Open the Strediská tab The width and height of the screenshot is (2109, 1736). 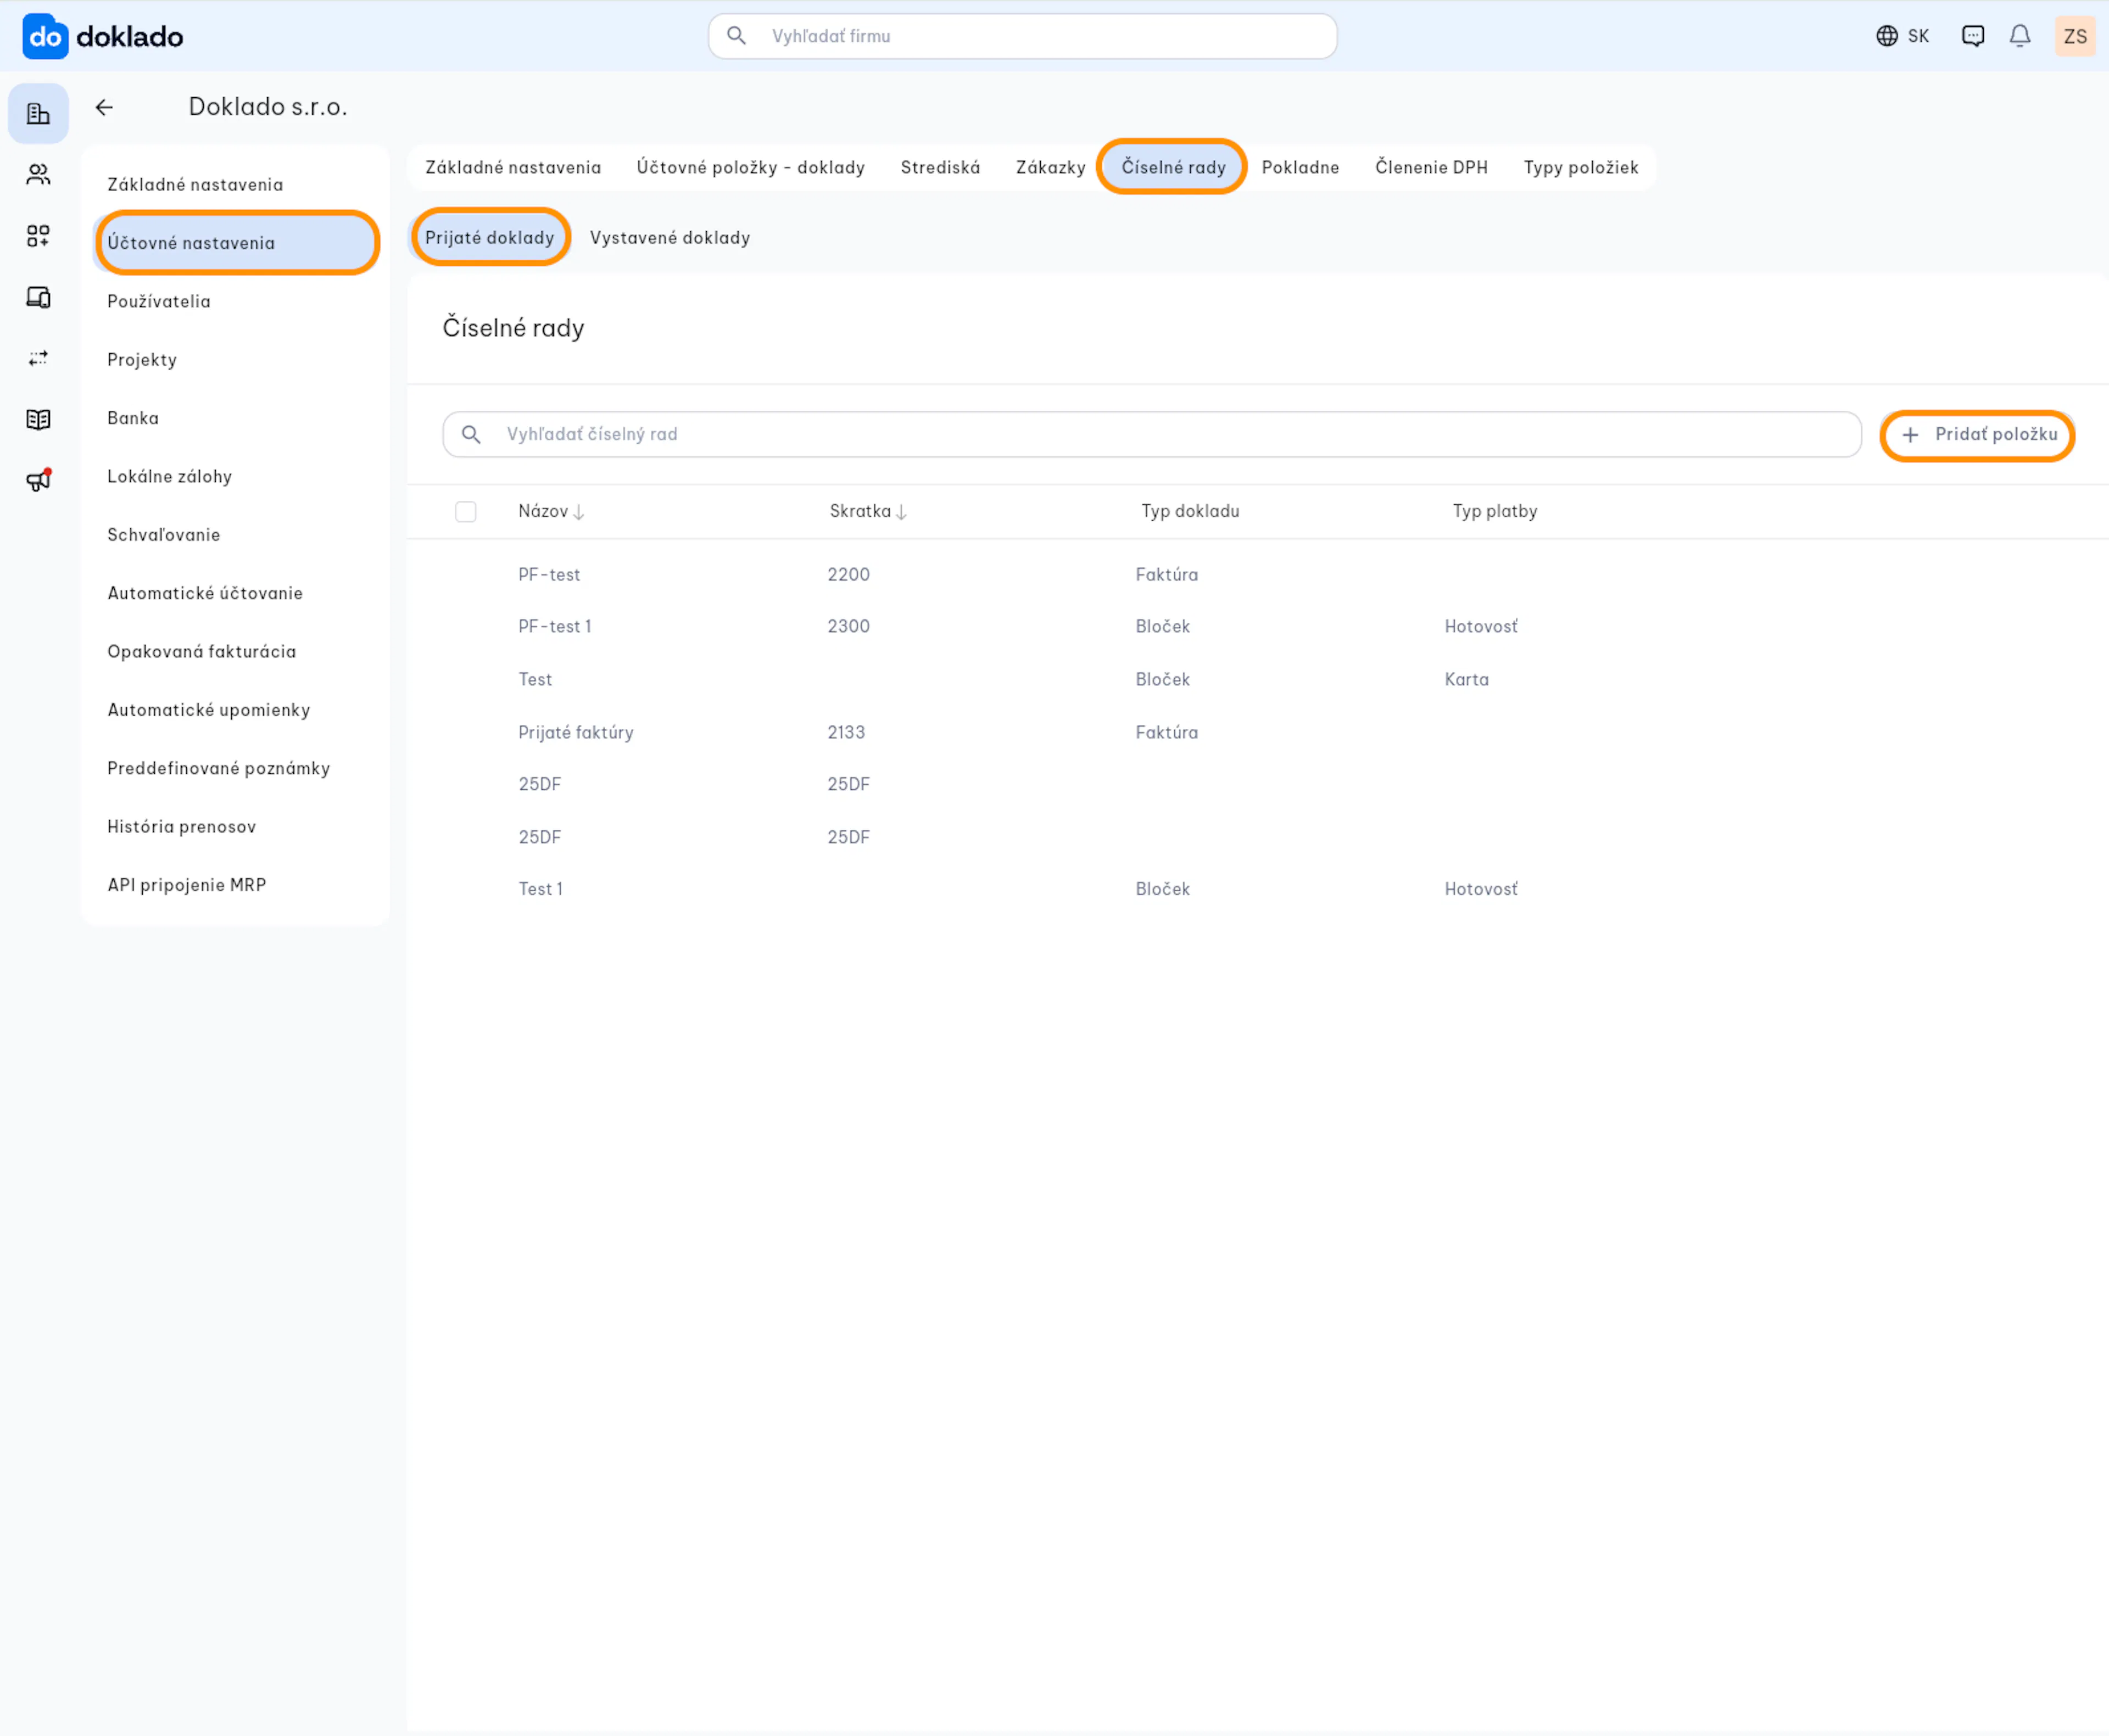940,167
